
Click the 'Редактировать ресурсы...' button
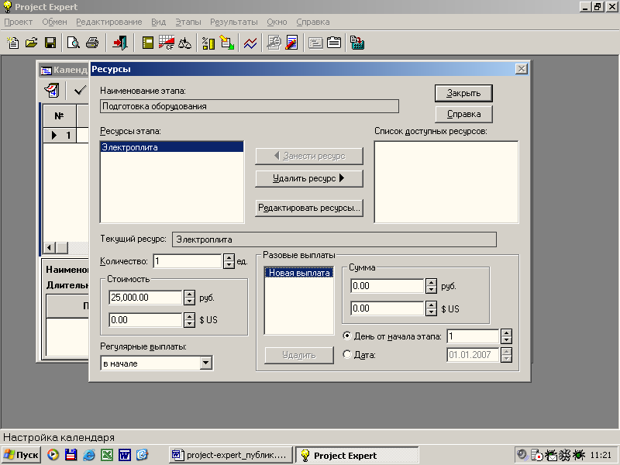tap(309, 208)
